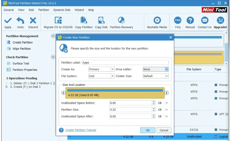Click the MiniTool logo
This screenshot has height=141, width=235.
pos(214,10)
